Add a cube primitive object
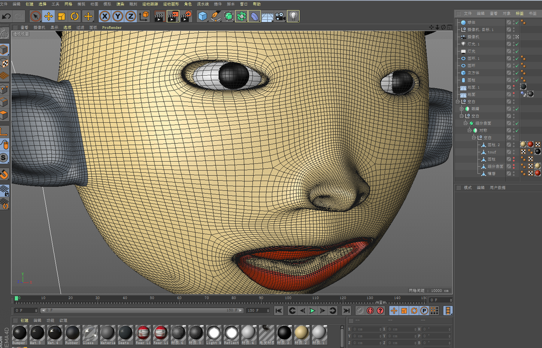Viewport: 542px width, 348px height. pos(203,16)
